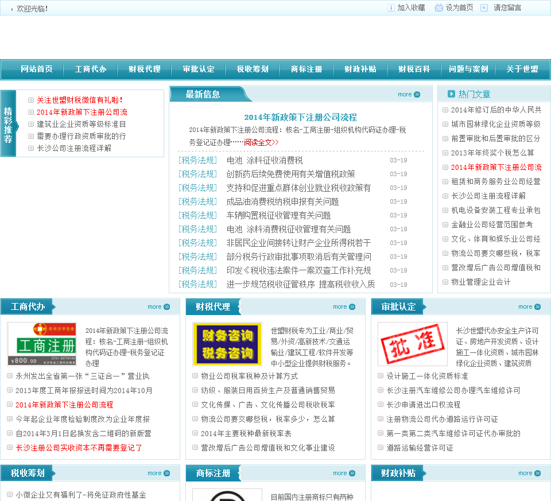Image resolution: width=551 pixels, height=501 pixels.
Task: Open the 网站首页 navigation tab
Action: pyautogui.click(x=37, y=69)
